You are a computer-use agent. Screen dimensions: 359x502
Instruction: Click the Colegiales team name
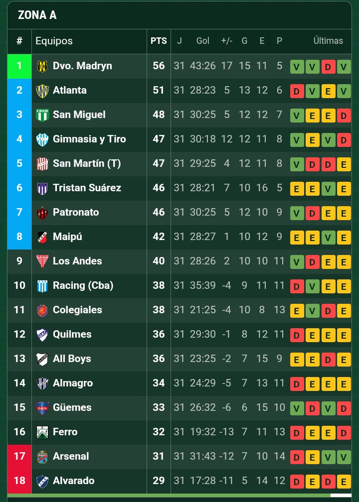point(77,310)
